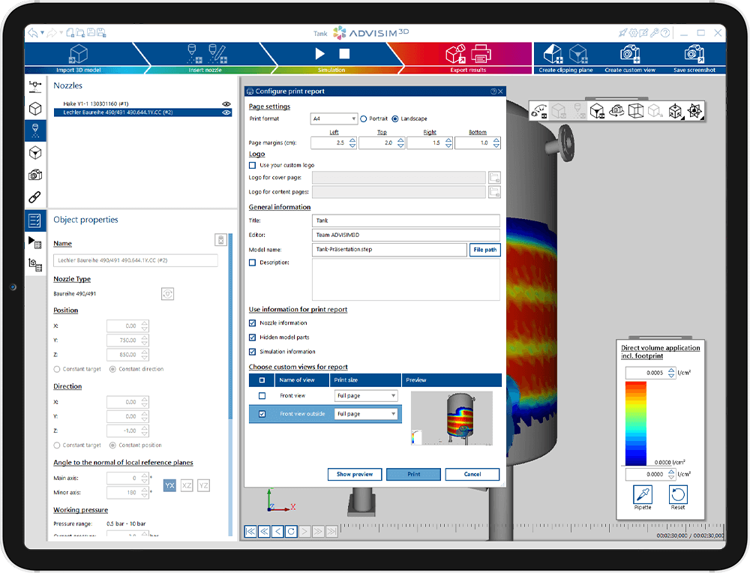Adjust the Top page margin stepper
The image size is (750, 573).
point(400,142)
